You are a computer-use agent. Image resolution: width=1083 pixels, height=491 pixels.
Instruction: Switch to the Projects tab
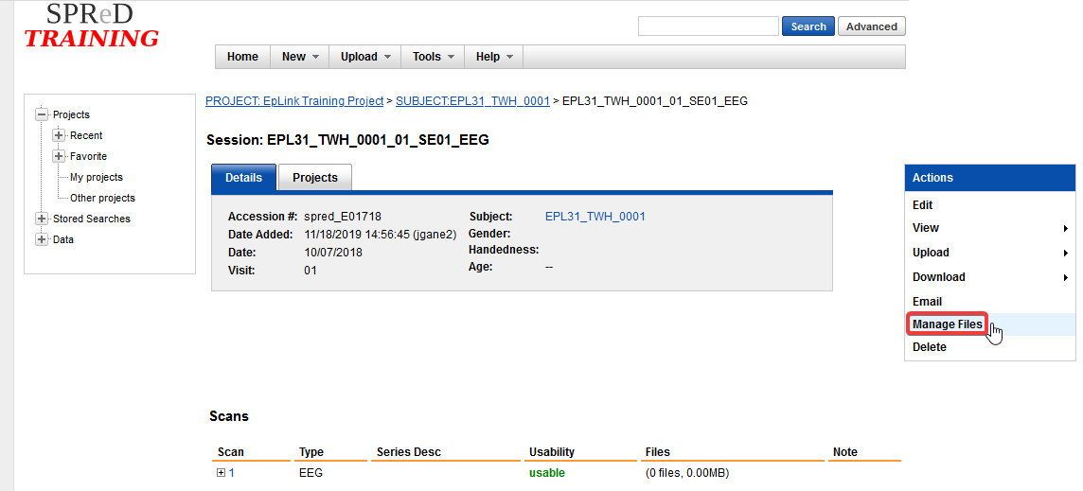(314, 178)
